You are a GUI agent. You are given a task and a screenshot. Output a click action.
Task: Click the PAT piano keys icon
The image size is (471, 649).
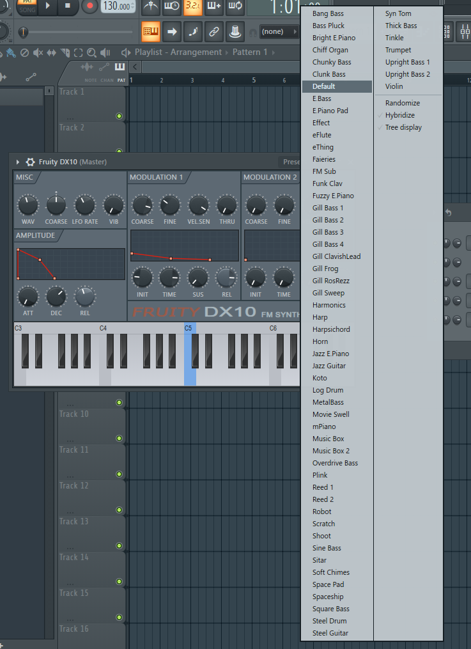pyautogui.click(x=120, y=67)
